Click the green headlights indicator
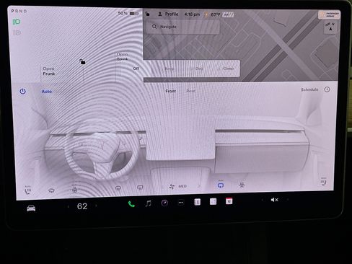The width and height of the screenshot is (352, 264). (x=17, y=22)
